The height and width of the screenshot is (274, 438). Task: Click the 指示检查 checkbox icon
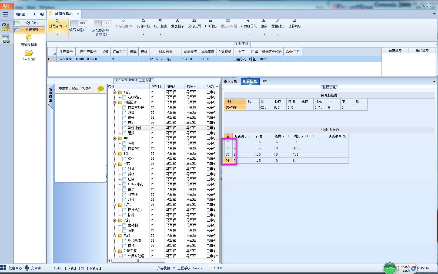coord(160,21)
